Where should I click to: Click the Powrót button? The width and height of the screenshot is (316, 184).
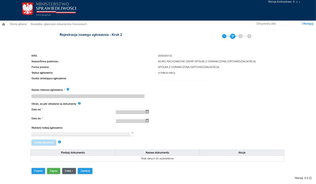[38, 171]
